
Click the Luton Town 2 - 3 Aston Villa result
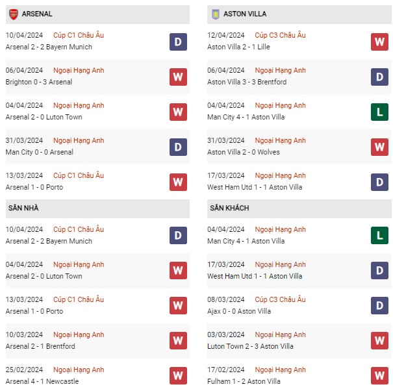pyautogui.click(x=251, y=346)
